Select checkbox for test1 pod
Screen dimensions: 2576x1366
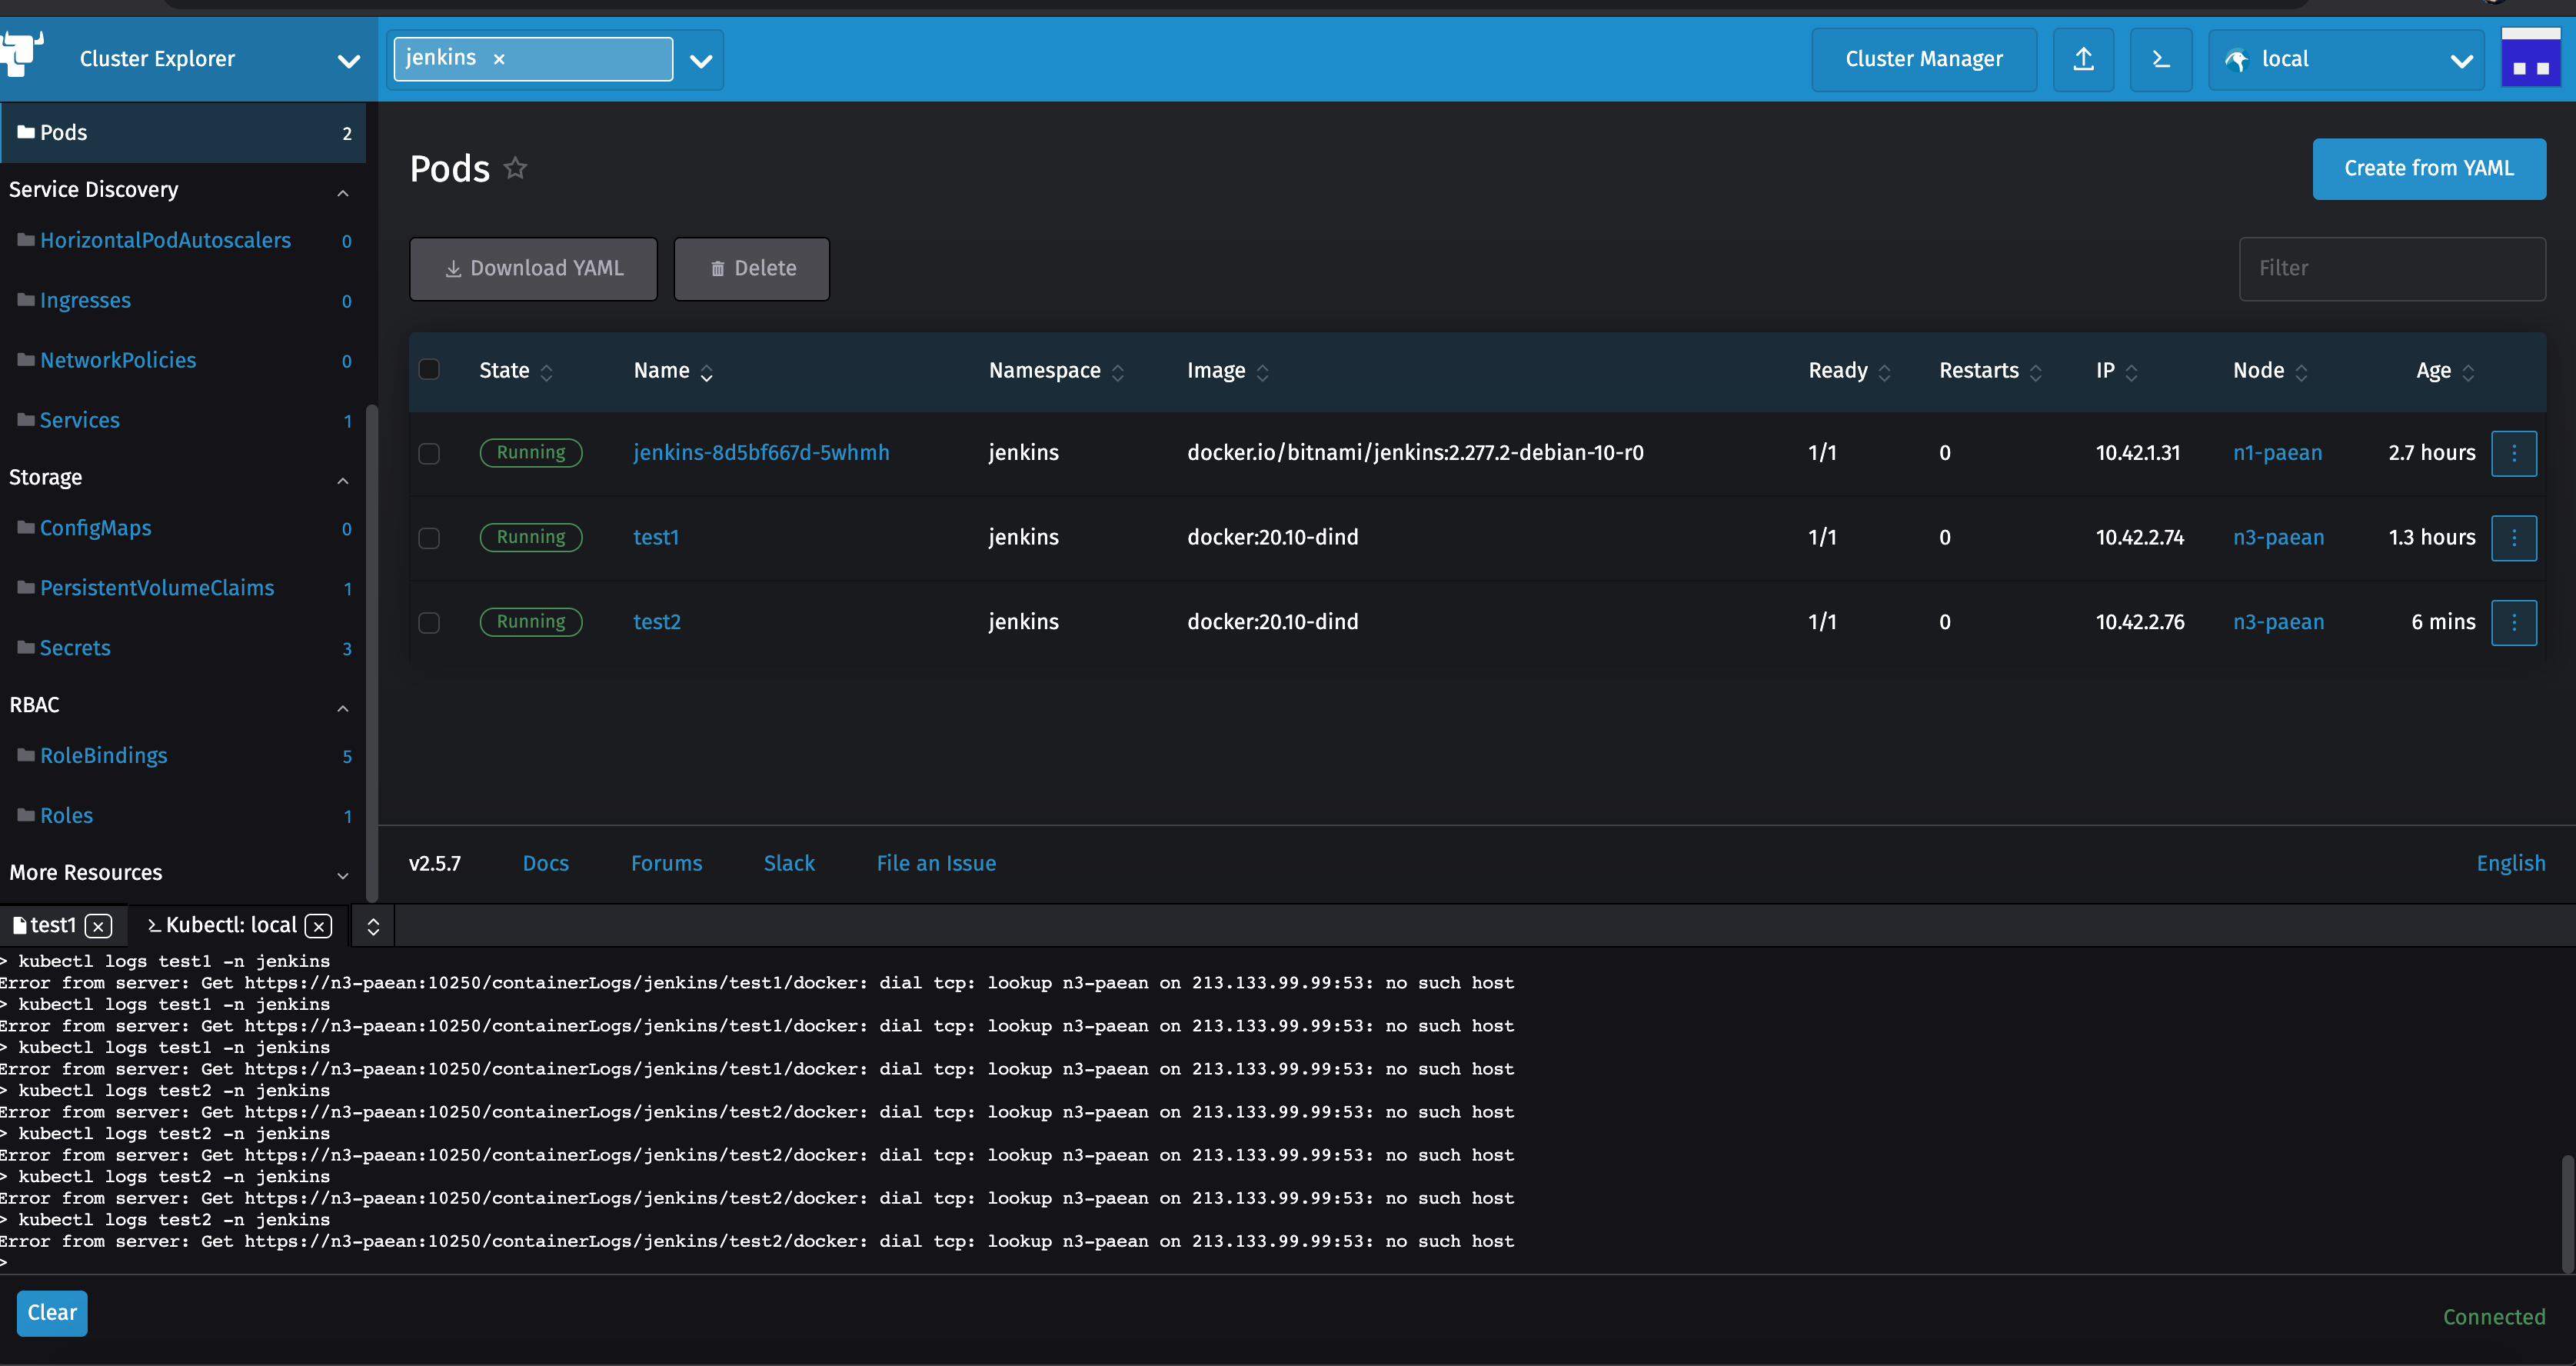429,538
